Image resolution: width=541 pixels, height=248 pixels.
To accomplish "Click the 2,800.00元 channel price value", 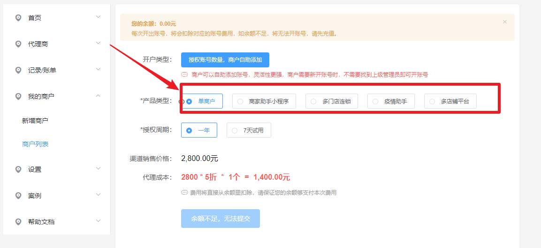I will pyautogui.click(x=200, y=159).
